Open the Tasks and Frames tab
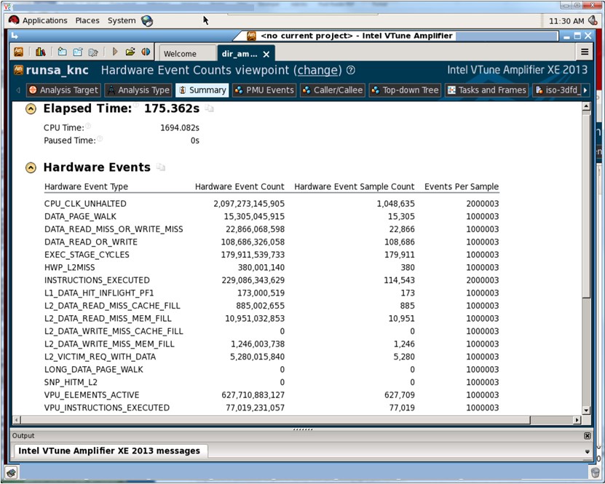 click(486, 90)
